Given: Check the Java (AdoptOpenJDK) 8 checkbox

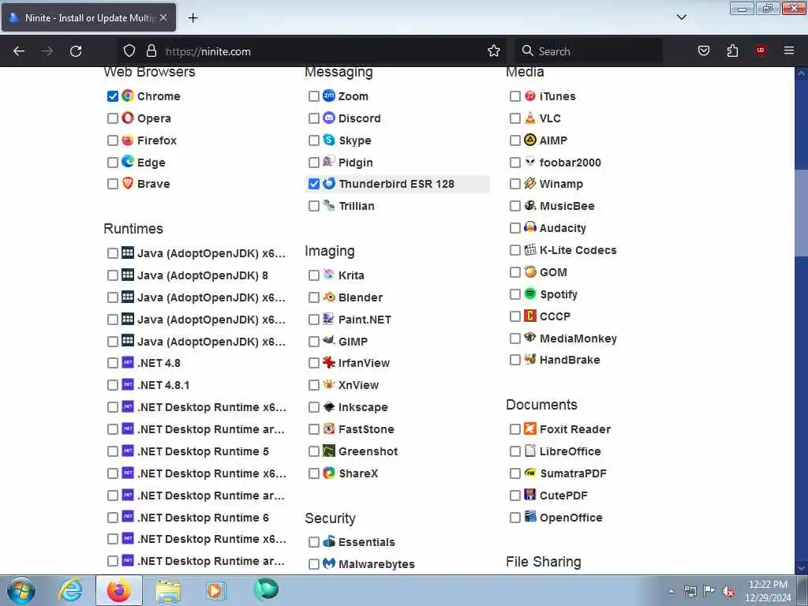Looking at the screenshot, I should (x=113, y=275).
